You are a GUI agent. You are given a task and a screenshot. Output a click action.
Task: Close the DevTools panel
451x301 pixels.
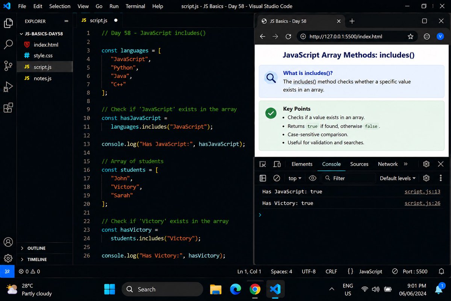(x=441, y=164)
